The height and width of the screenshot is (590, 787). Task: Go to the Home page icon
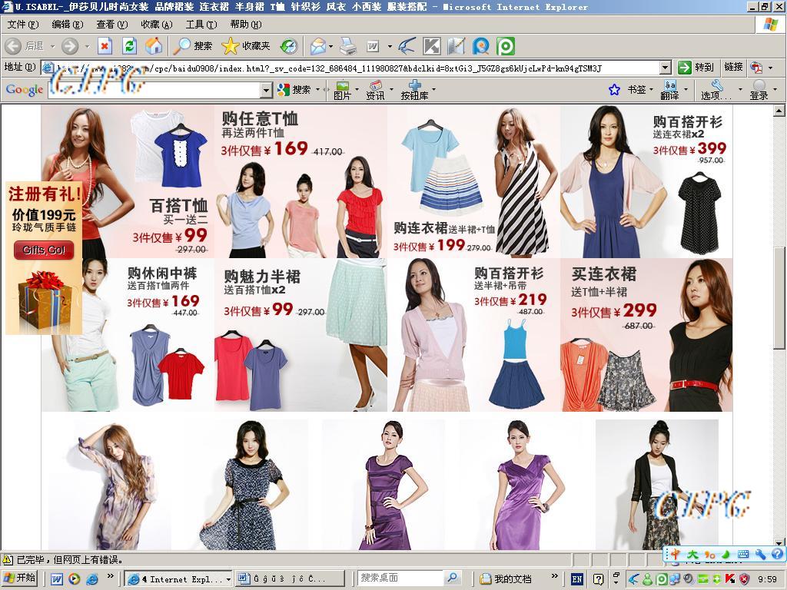(154, 46)
